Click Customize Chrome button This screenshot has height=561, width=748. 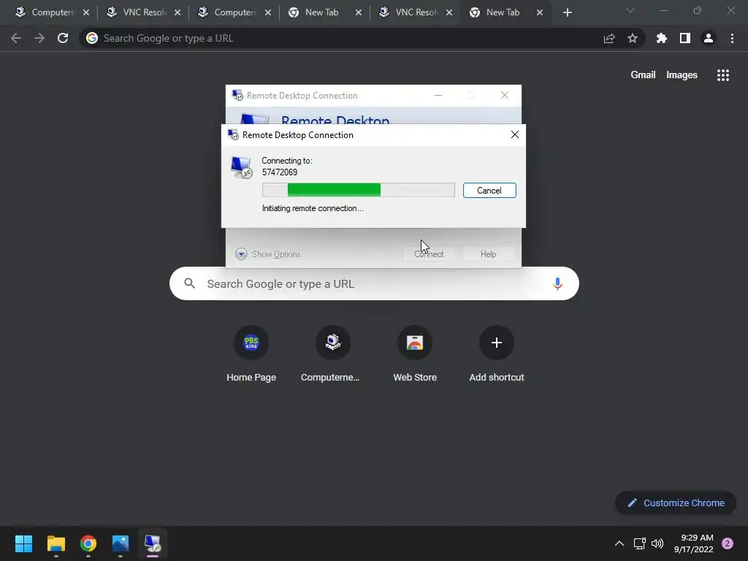tap(676, 503)
